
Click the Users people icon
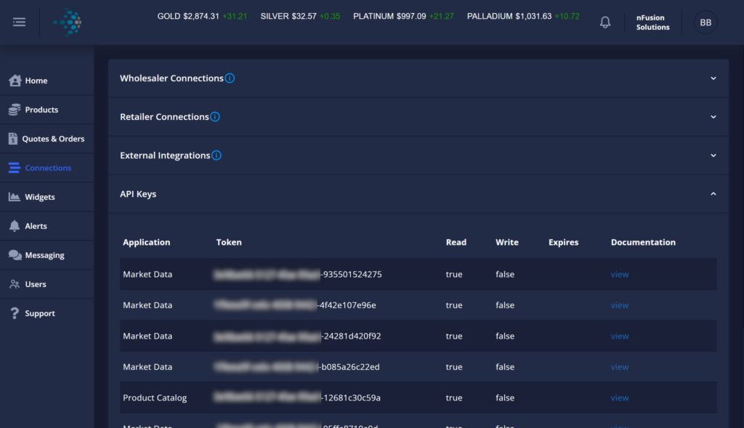pos(15,284)
